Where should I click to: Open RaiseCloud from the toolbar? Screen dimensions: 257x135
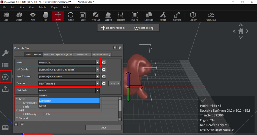[x=211, y=16]
